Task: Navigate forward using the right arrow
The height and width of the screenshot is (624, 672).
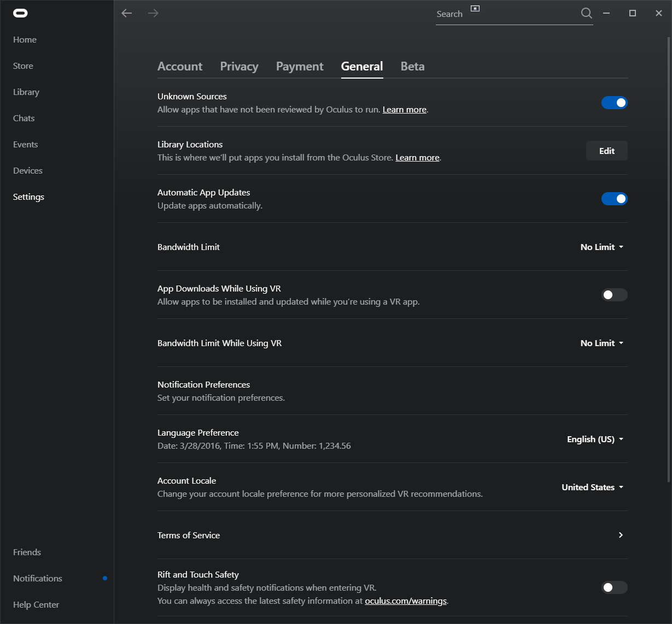Action: [x=153, y=13]
